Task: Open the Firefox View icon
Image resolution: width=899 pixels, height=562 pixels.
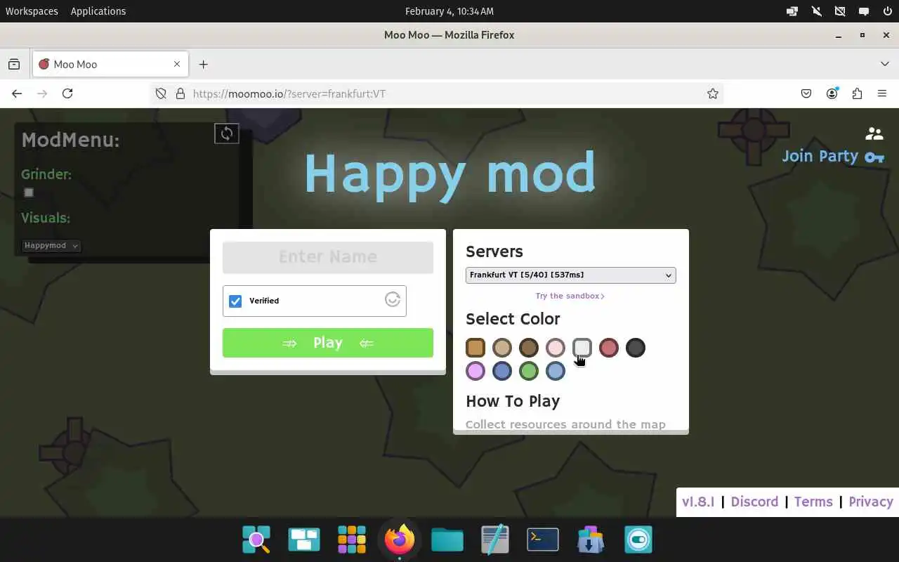Action: click(x=14, y=64)
